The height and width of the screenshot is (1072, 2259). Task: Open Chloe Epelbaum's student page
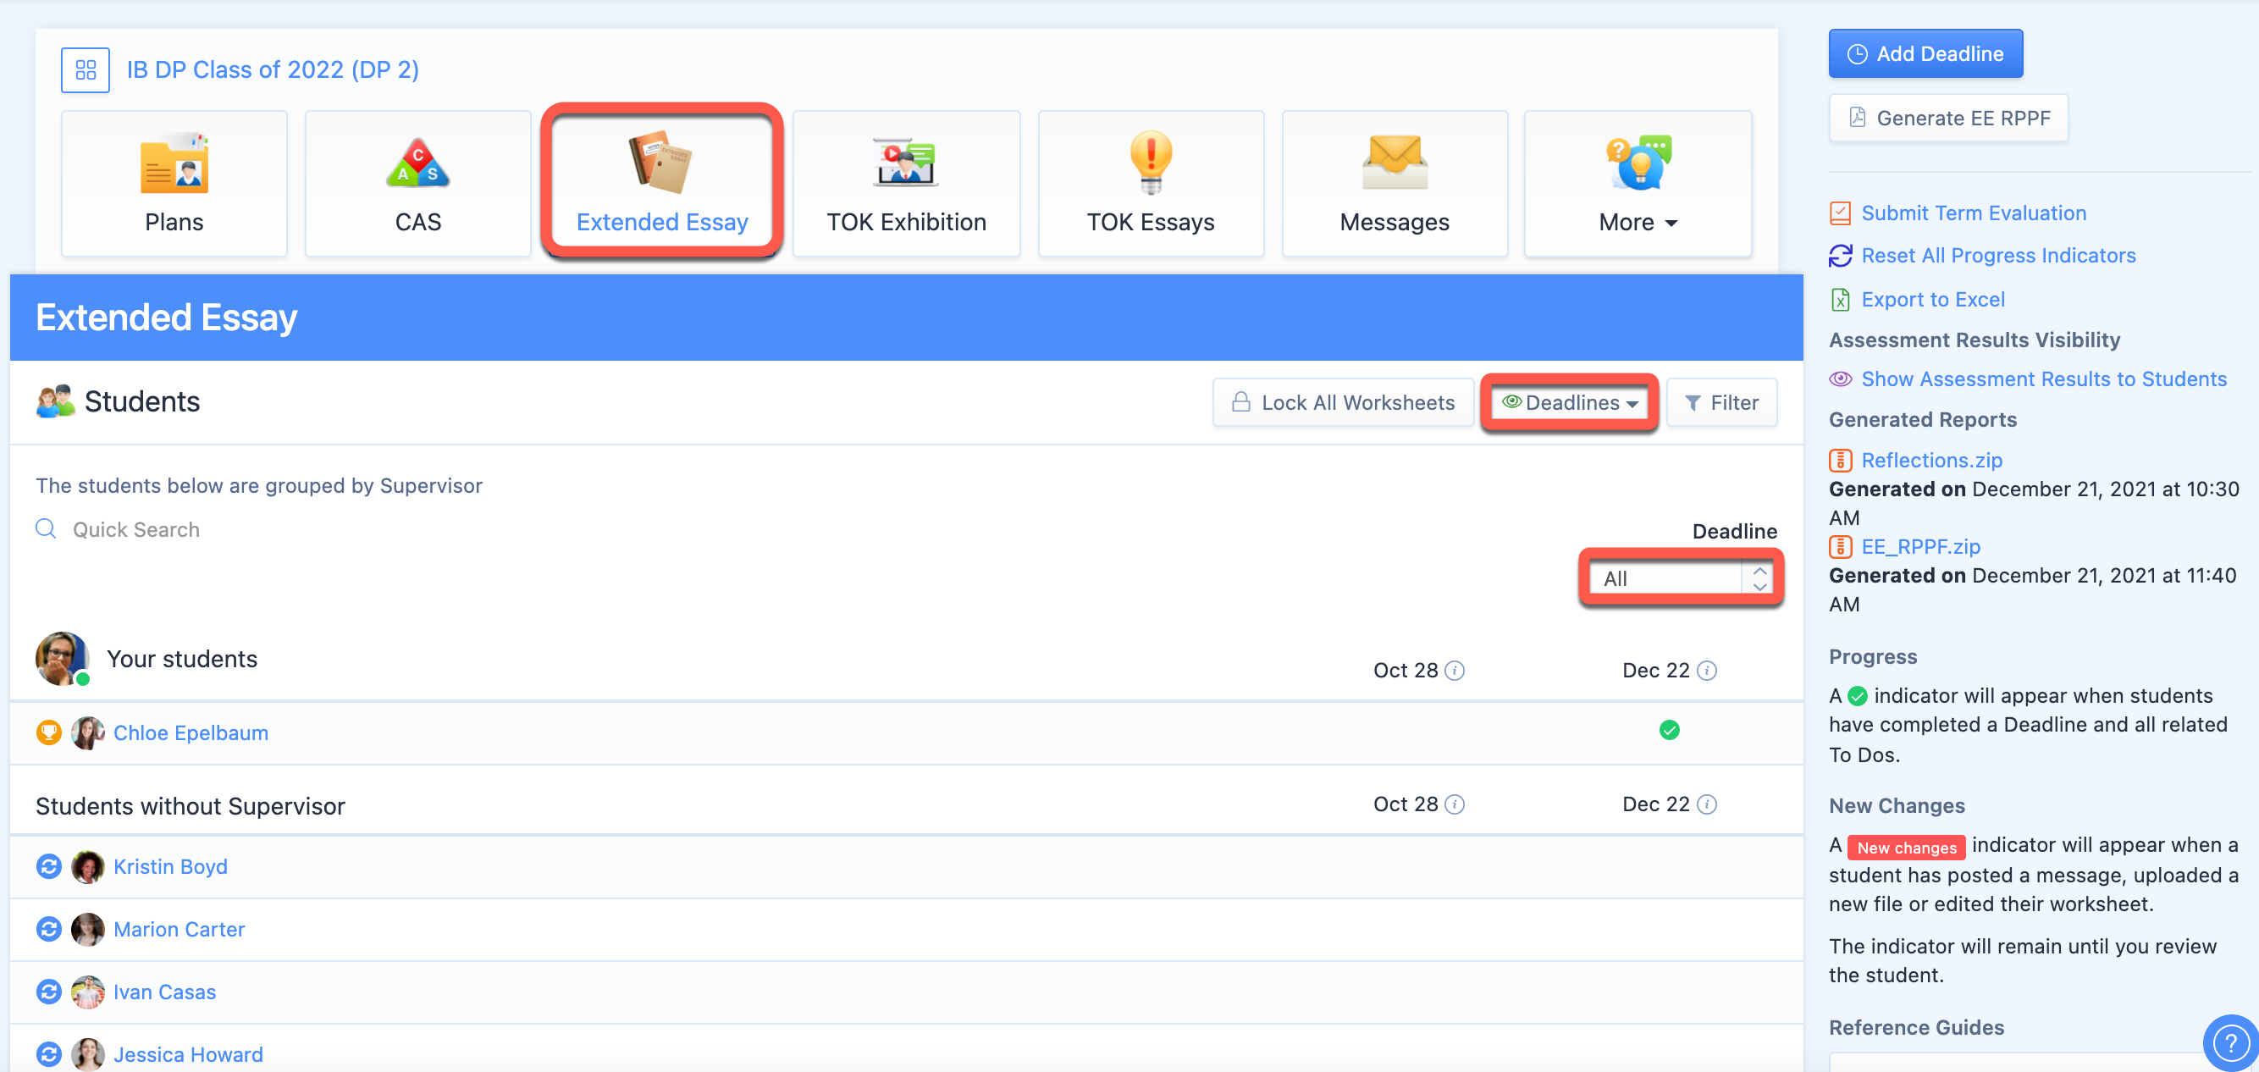click(x=191, y=732)
